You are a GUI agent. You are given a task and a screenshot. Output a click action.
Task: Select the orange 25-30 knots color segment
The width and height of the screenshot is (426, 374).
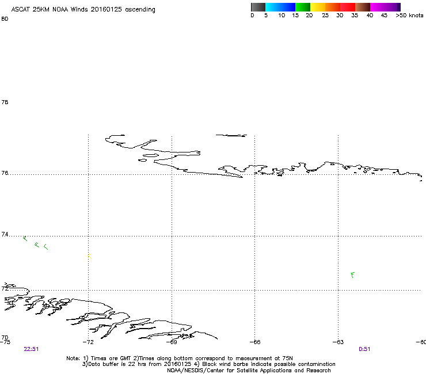(333, 7)
